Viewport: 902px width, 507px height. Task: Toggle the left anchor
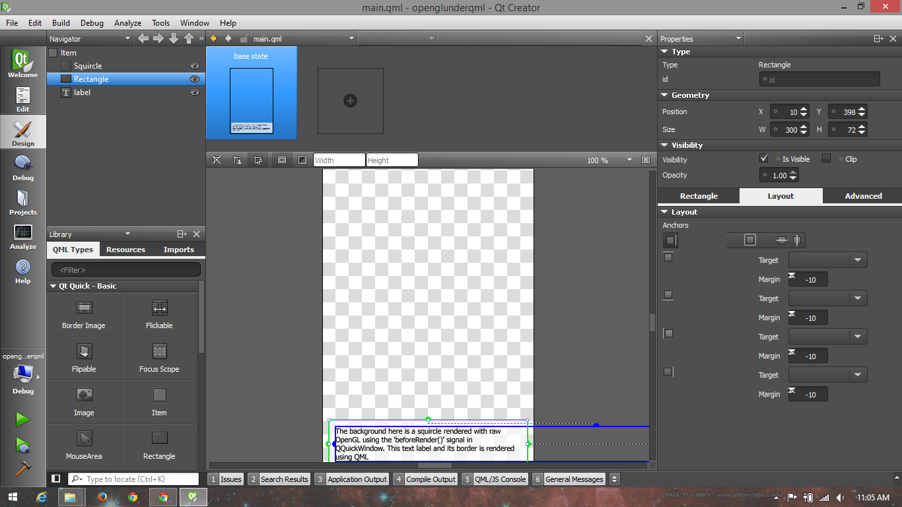click(668, 333)
